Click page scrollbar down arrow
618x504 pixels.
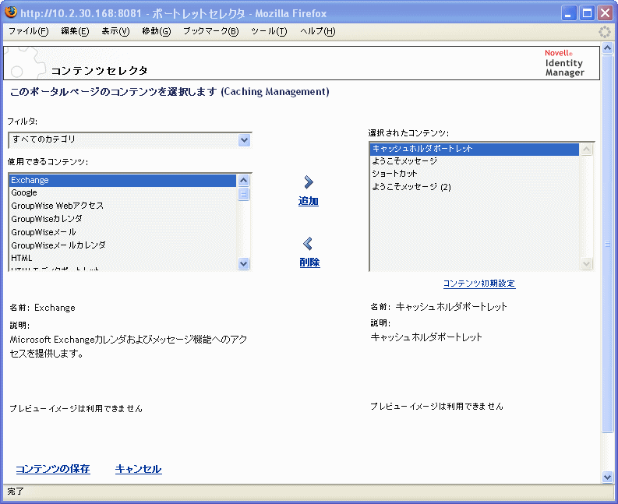point(607,477)
